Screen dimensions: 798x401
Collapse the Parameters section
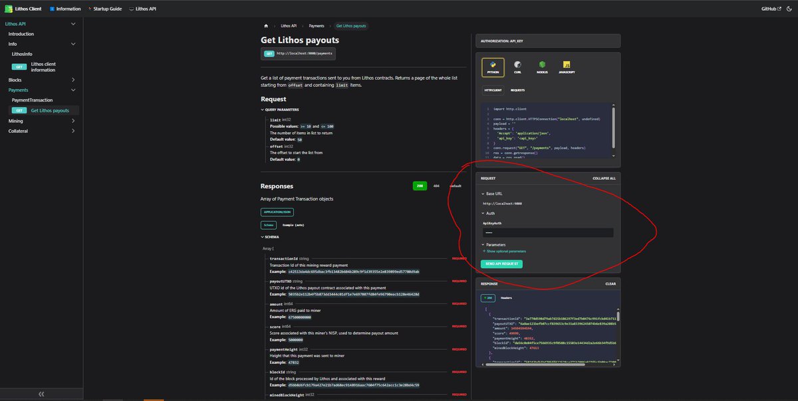click(x=495, y=245)
